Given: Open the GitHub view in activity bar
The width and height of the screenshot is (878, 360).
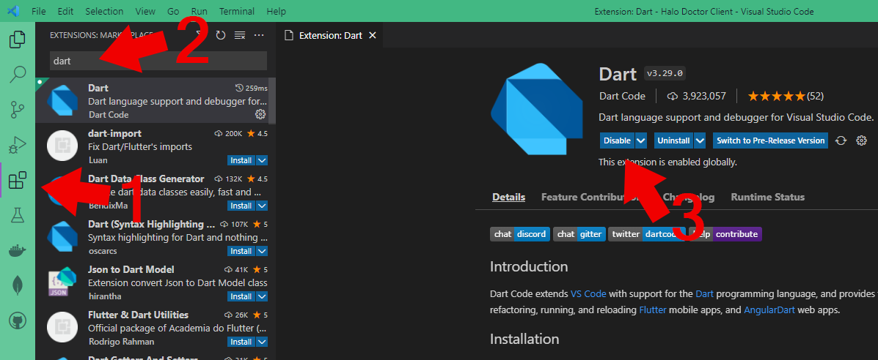Looking at the screenshot, I should tap(17, 320).
